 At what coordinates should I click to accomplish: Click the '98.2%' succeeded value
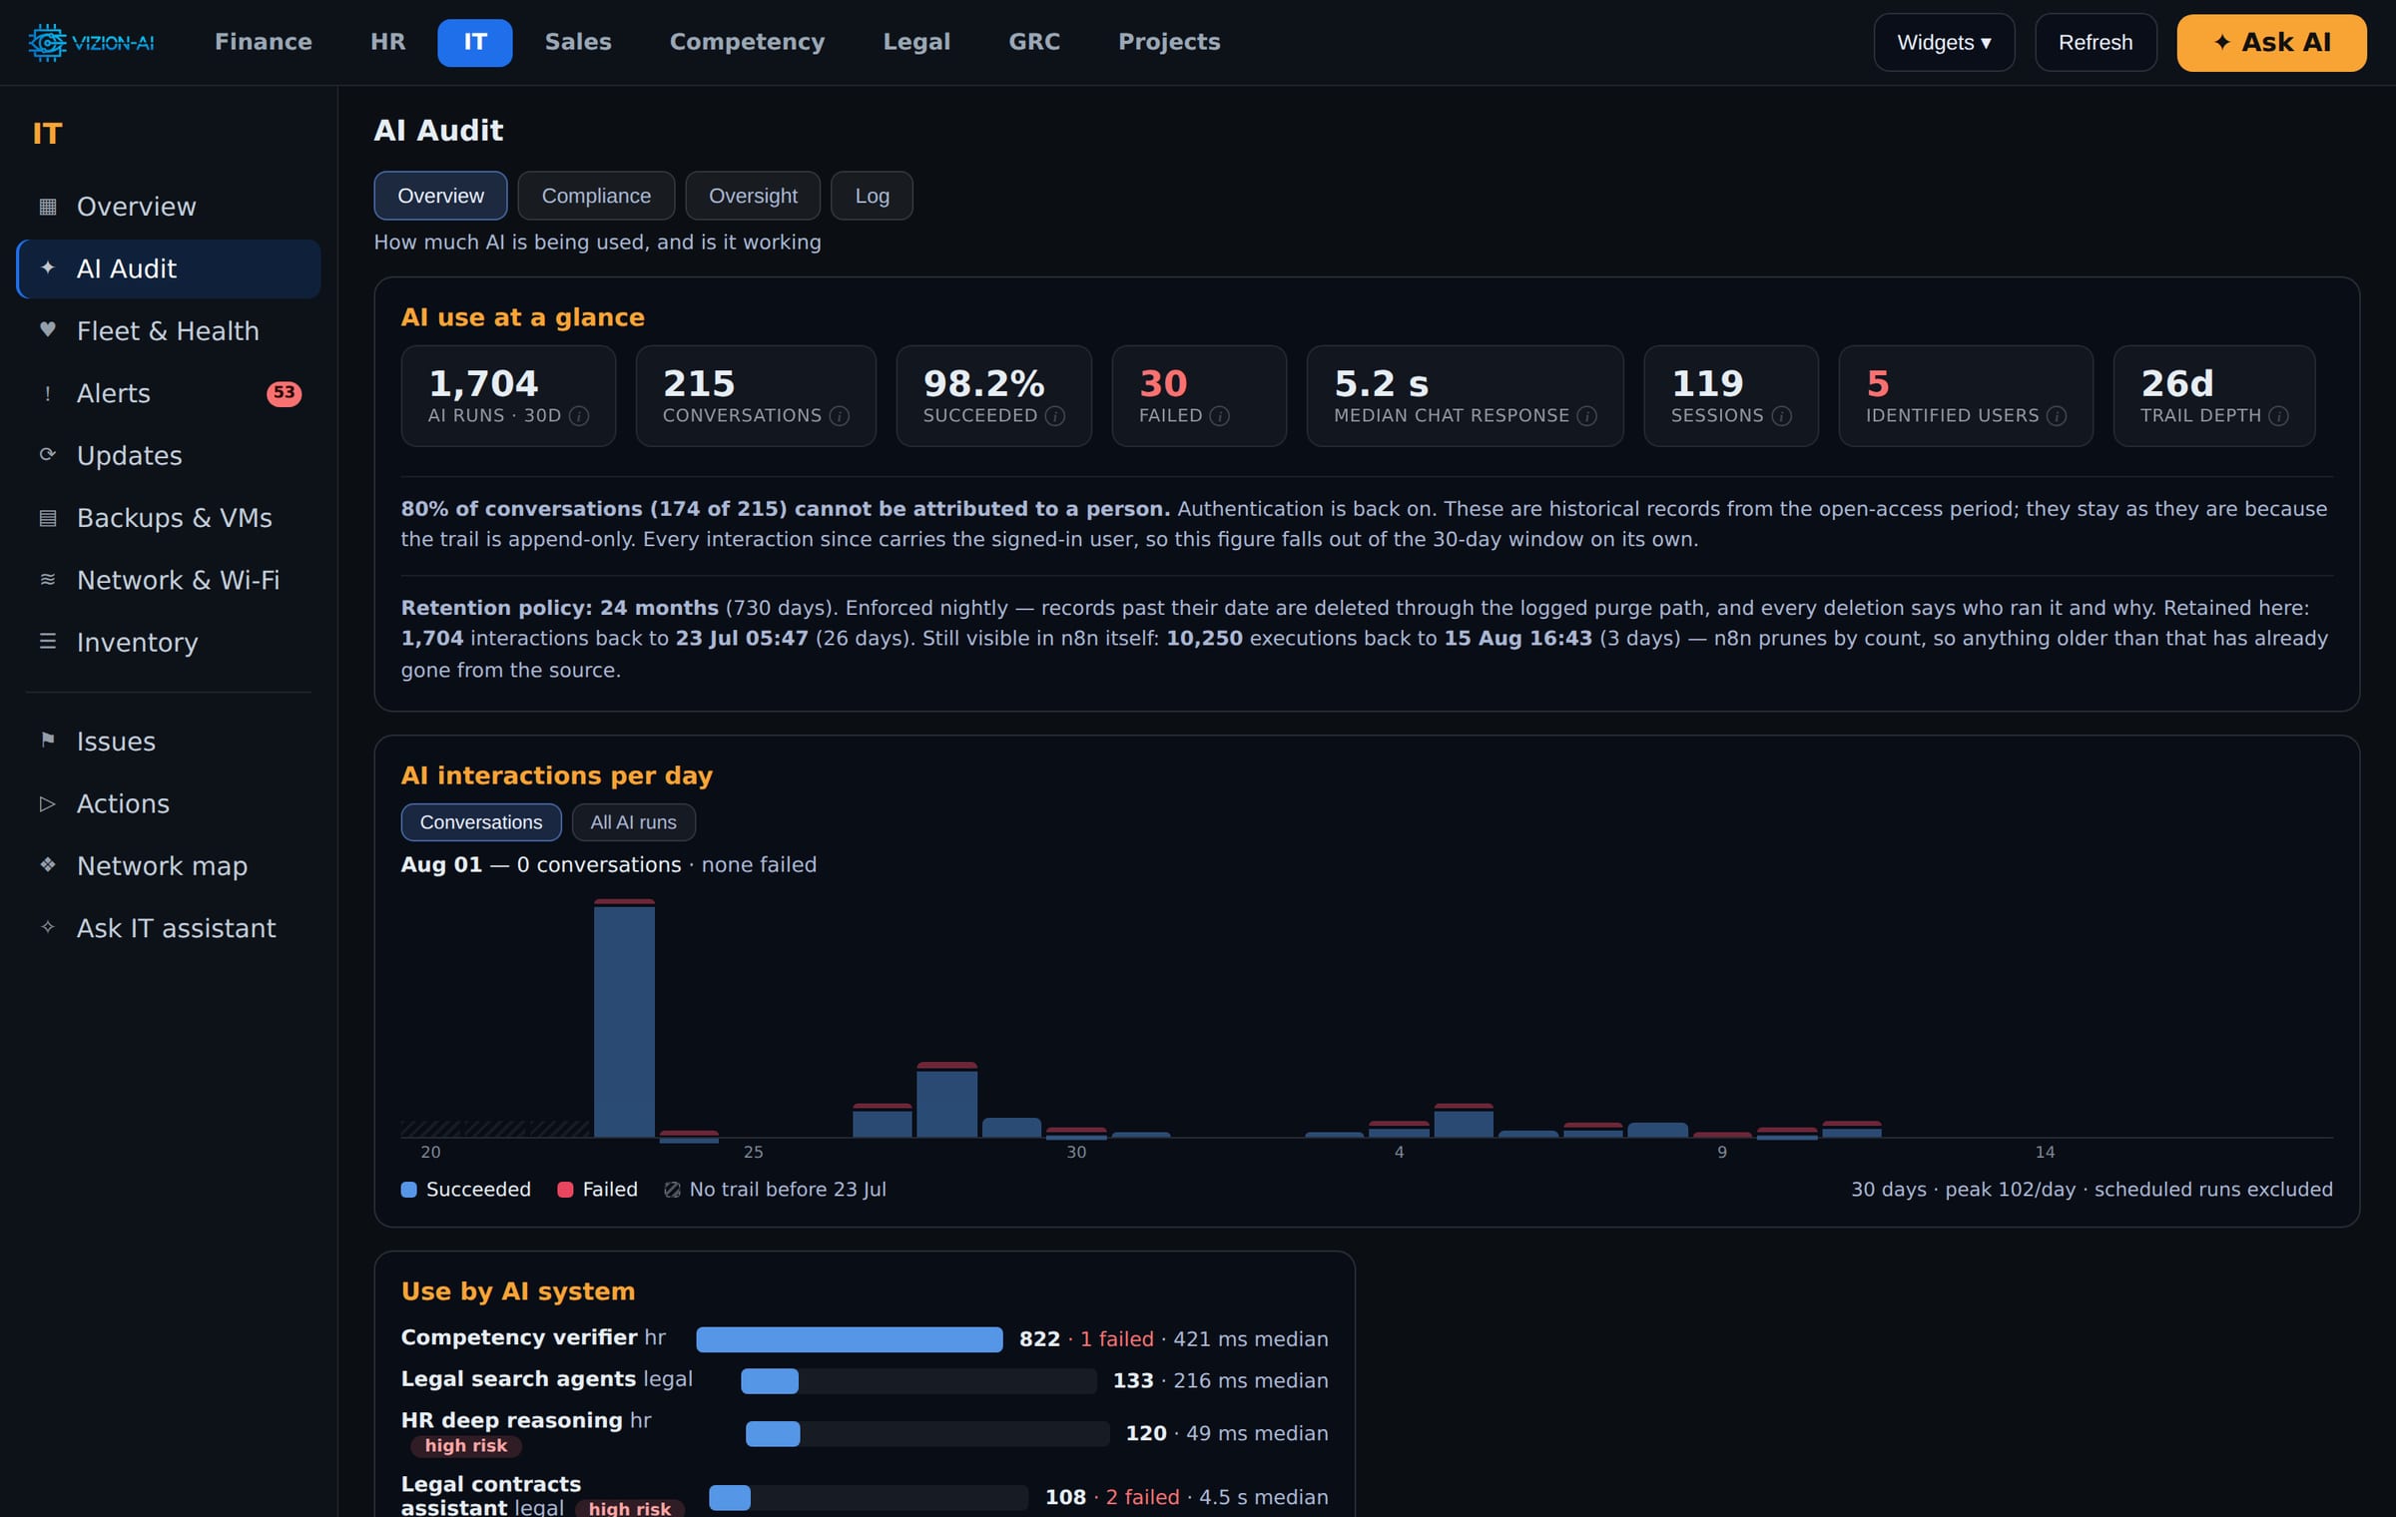click(x=983, y=383)
